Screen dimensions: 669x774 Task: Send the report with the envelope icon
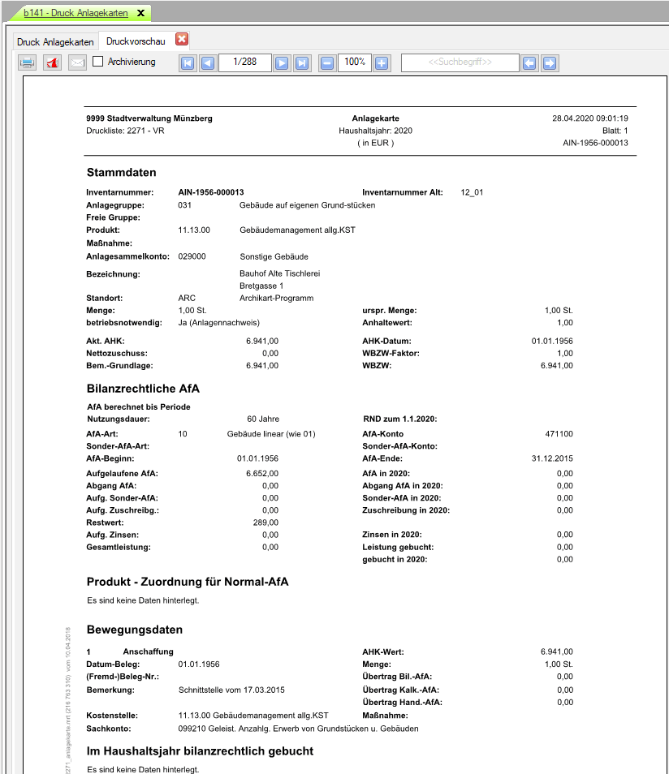pos(77,62)
